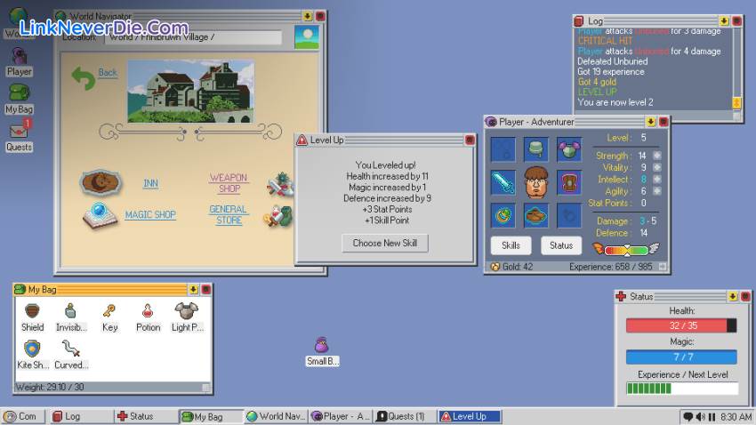The height and width of the screenshot is (425, 756).
Task: Click the Inn bed icon
Action: point(101,182)
